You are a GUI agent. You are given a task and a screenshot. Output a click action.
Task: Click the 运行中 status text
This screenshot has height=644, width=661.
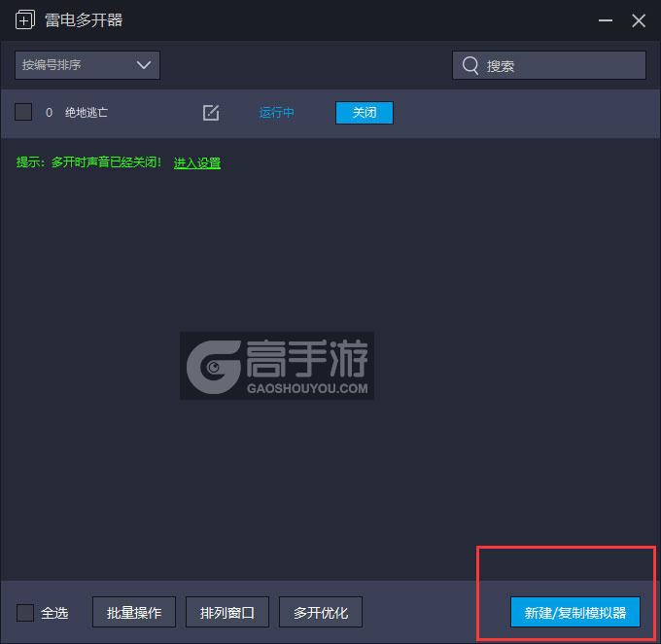coord(276,113)
